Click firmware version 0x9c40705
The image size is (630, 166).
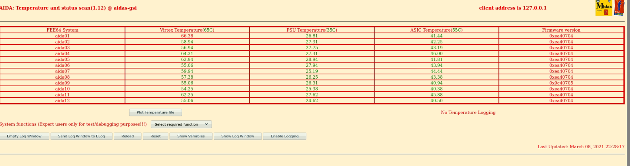[x=561, y=83]
